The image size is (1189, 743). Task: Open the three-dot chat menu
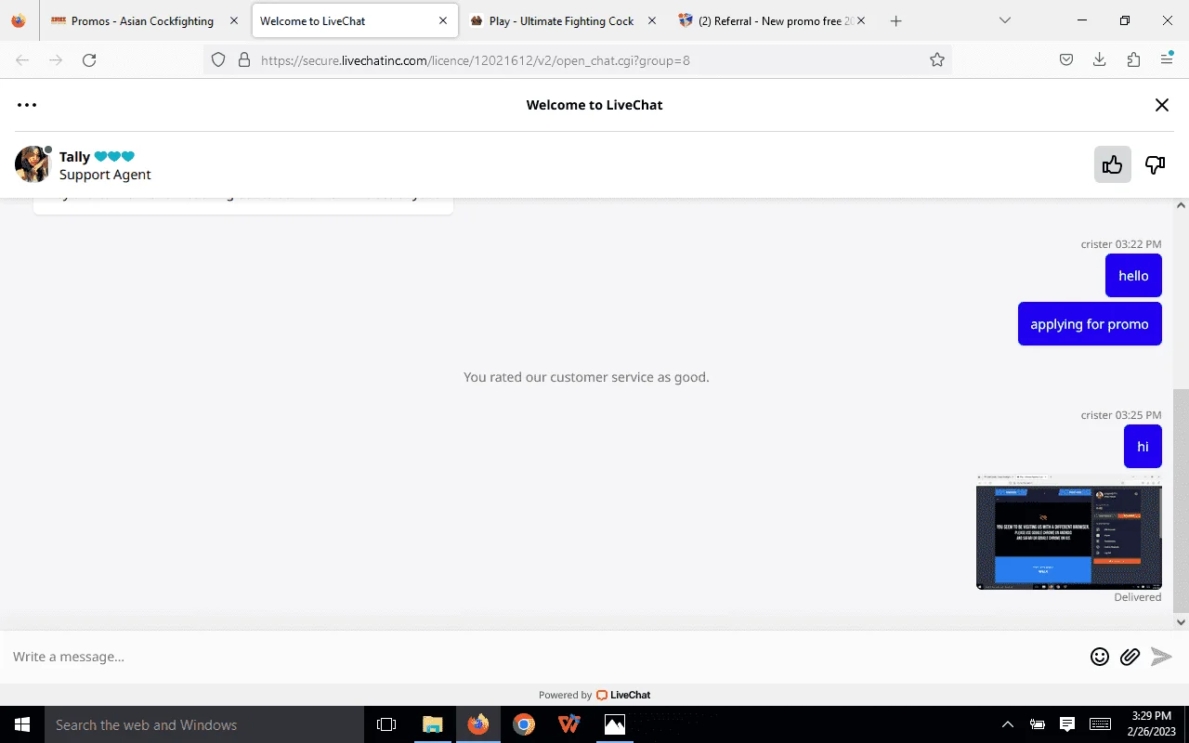click(x=27, y=105)
